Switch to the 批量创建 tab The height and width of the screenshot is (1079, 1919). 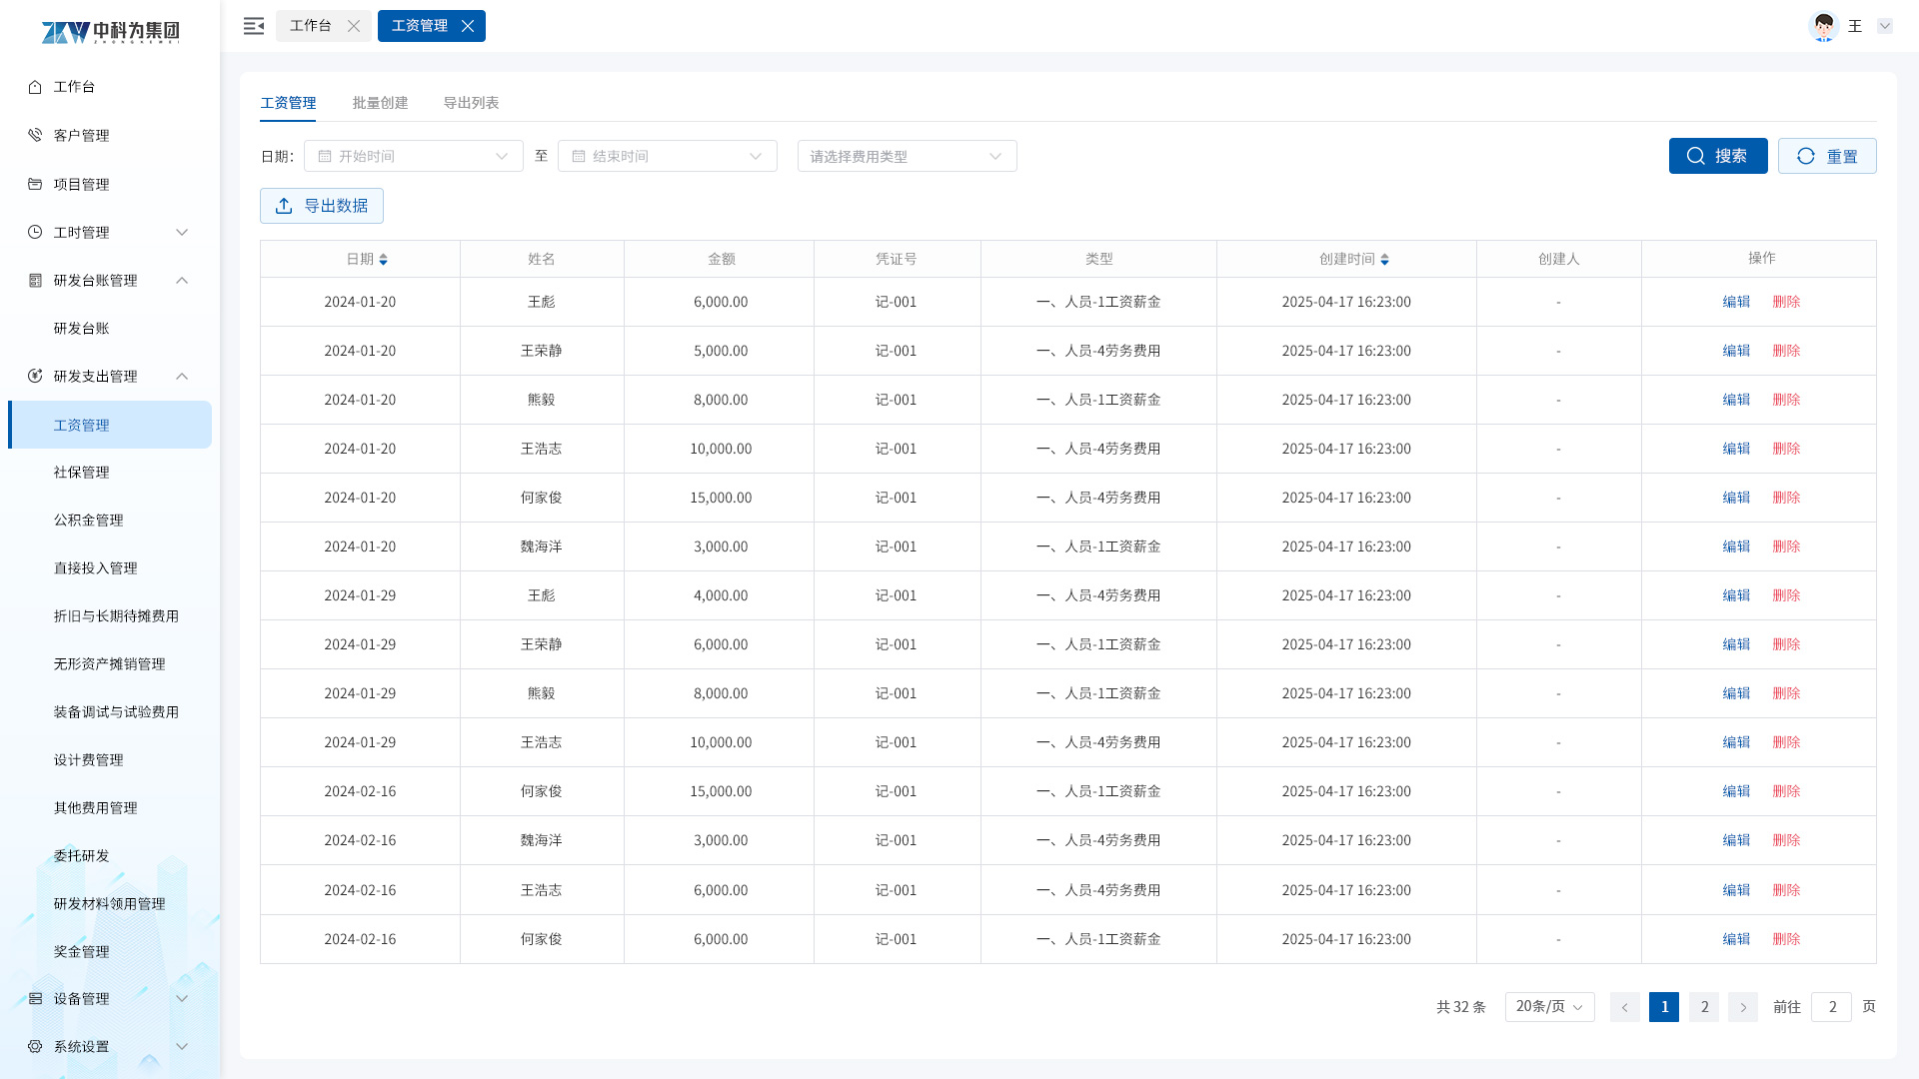click(x=380, y=103)
